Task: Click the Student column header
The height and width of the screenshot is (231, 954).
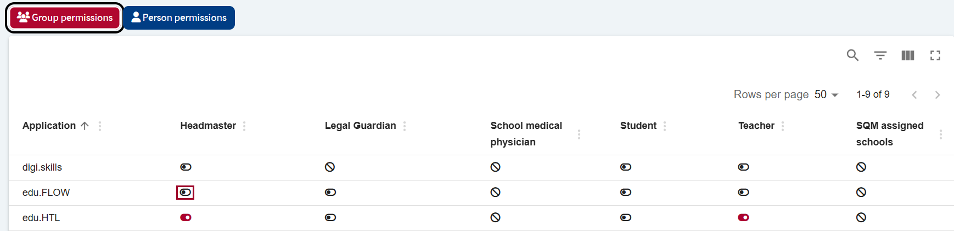Action: tap(638, 126)
